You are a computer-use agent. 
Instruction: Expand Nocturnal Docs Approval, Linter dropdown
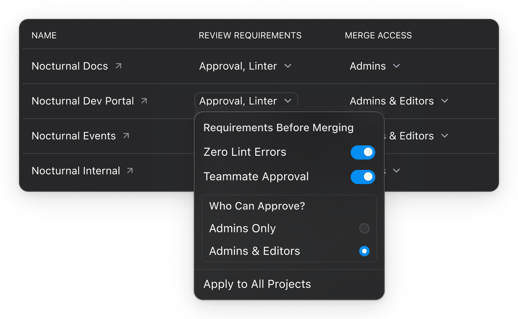click(245, 66)
